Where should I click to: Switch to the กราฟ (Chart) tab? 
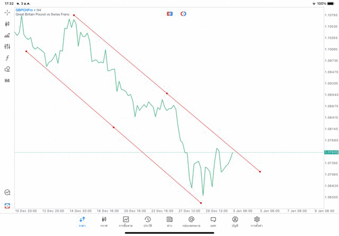coord(104,221)
